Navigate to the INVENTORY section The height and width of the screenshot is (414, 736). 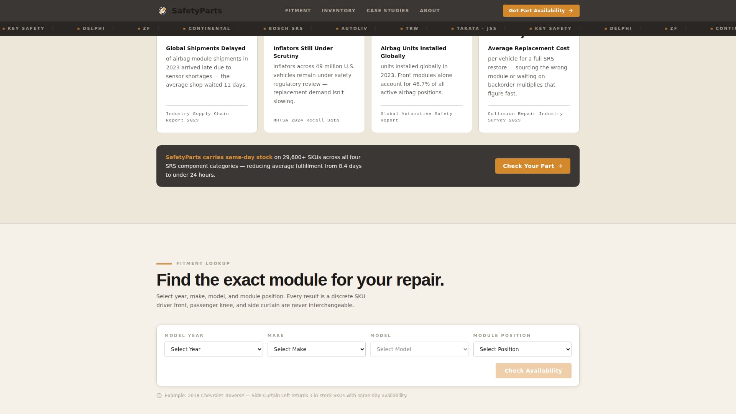pyautogui.click(x=338, y=10)
